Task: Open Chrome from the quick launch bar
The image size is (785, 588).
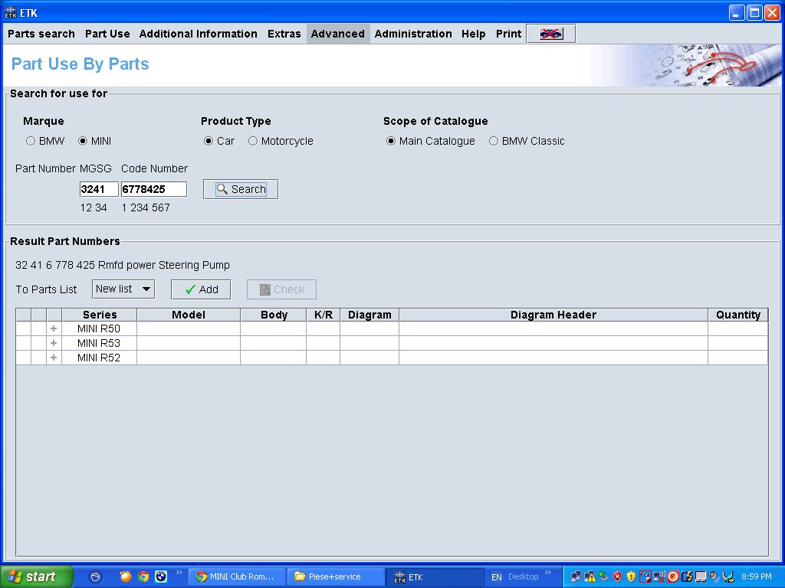Action: [143, 577]
